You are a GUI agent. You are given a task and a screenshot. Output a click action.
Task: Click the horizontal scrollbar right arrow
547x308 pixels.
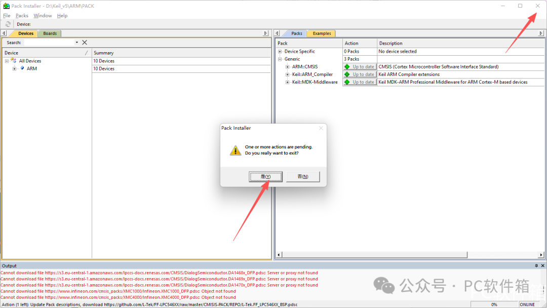click(x=541, y=255)
